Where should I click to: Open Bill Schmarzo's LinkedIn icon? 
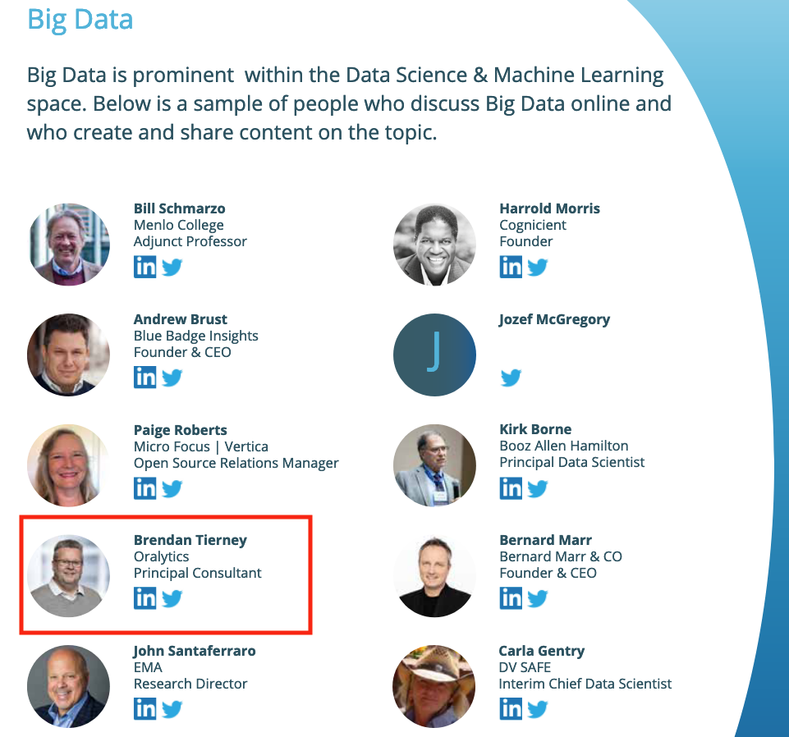coord(144,267)
